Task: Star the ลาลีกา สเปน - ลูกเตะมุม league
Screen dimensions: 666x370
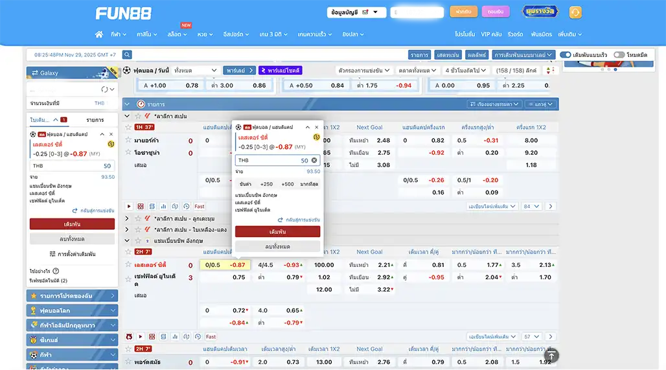Action: (x=137, y=218)
